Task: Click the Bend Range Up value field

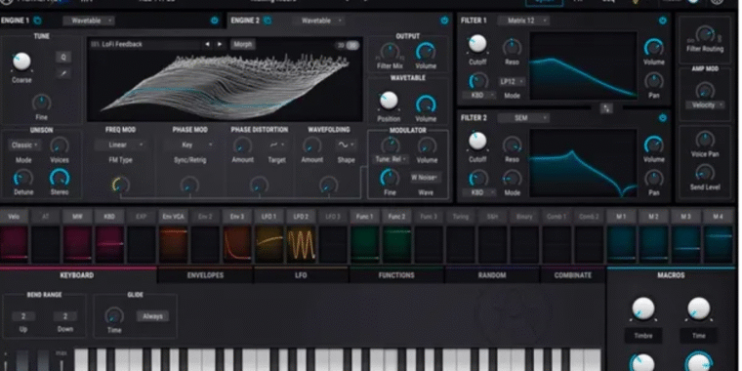Action: (x=23, y=316)
